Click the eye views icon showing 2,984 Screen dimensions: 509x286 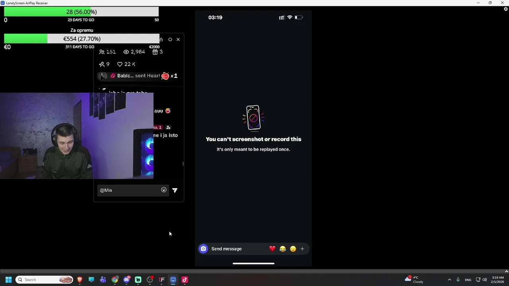pos(126,52)
